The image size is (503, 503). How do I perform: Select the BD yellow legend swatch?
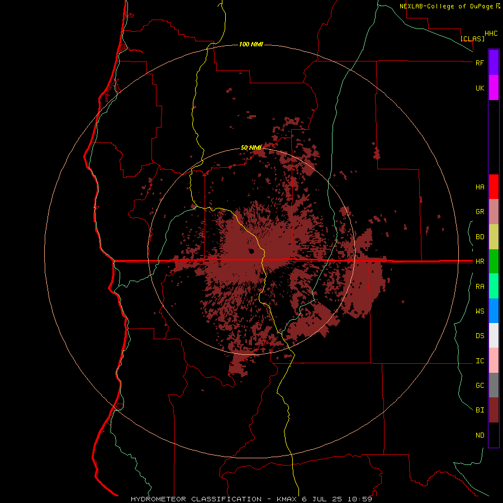coord(493,236)
